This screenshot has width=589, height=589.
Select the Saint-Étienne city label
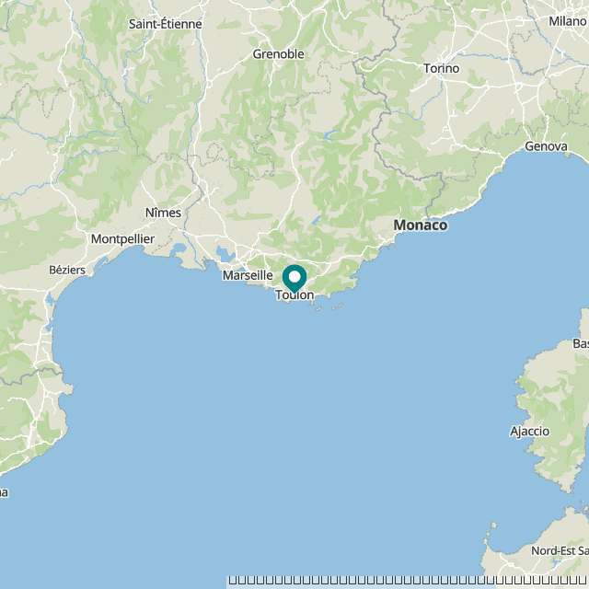166,24
